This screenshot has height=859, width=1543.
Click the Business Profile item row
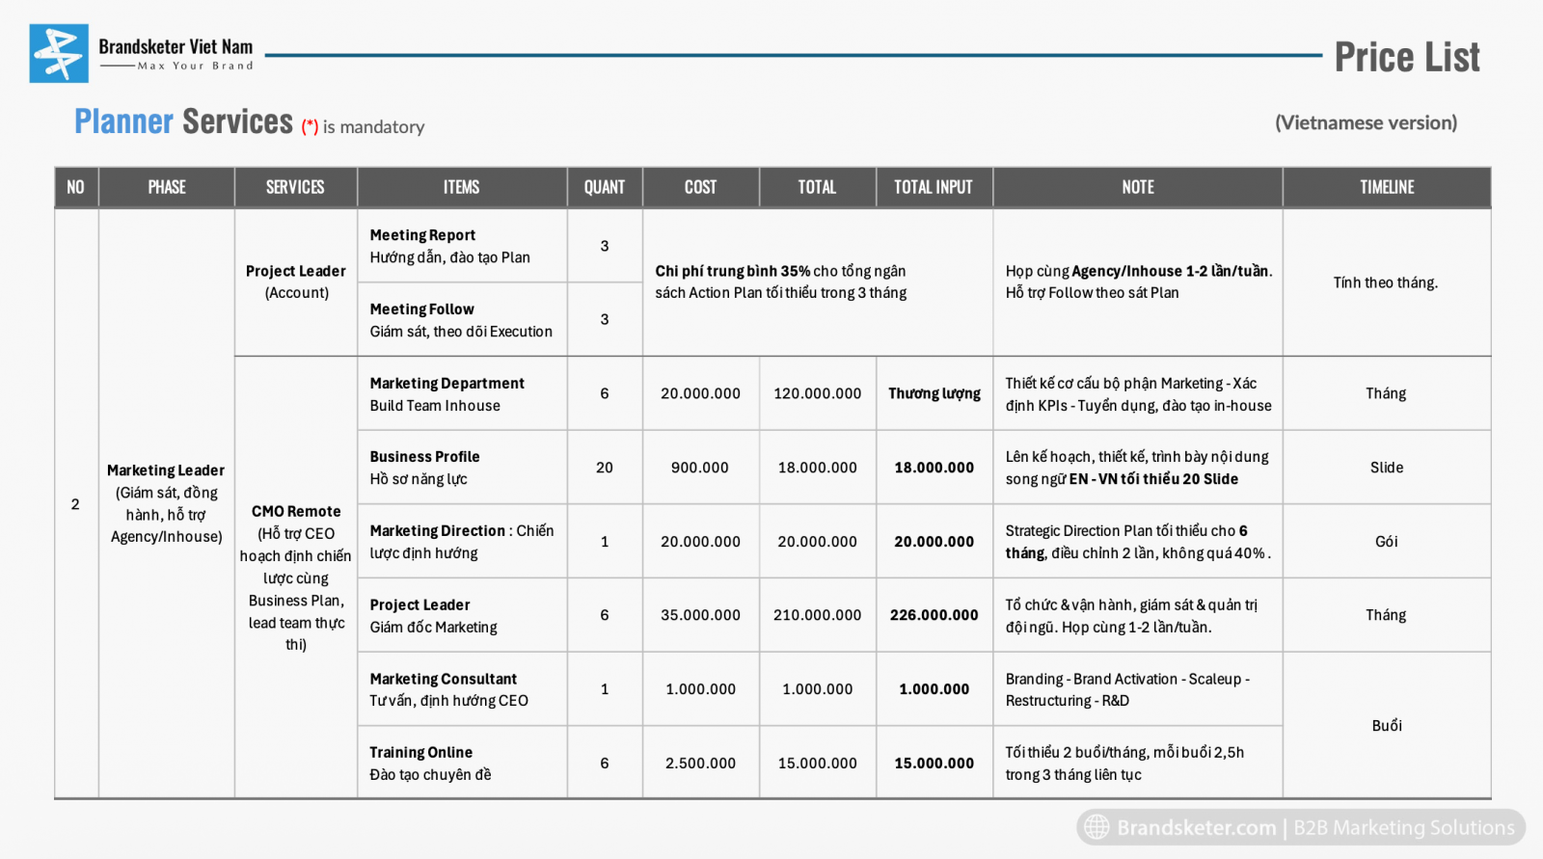point(461,468)
